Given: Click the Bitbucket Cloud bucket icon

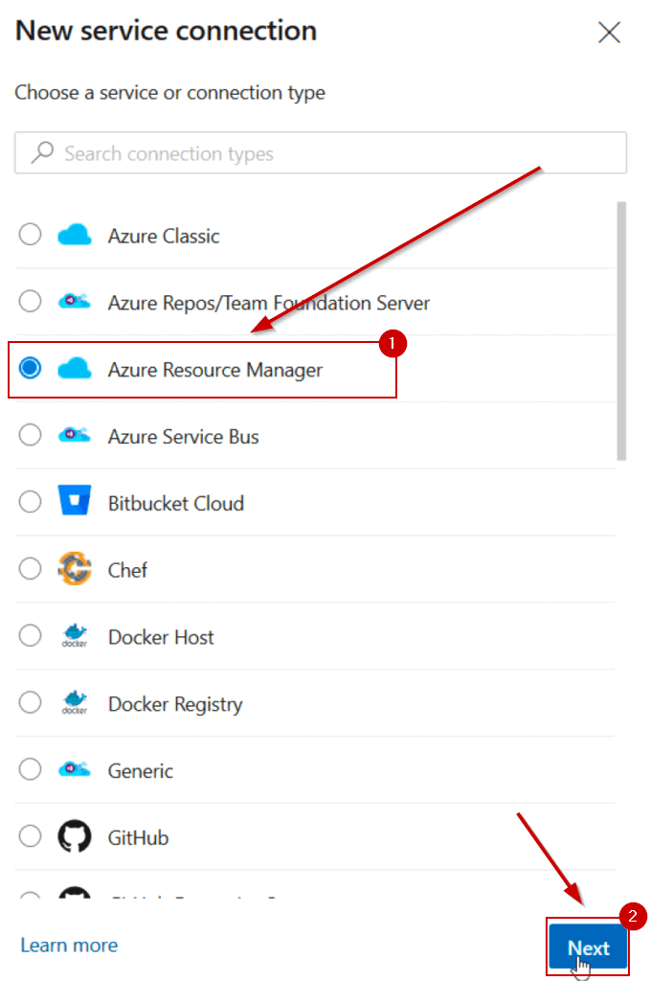Looking at the screenshot, I should pos(74,502).
